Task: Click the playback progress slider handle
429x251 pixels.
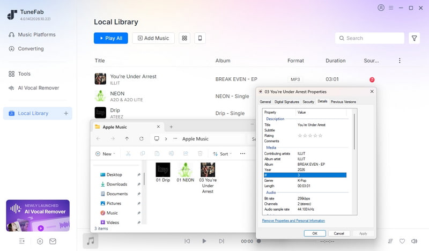Action: point(258,241)
